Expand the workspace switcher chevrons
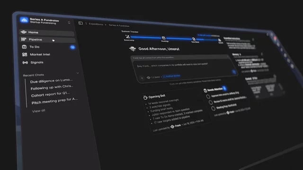Viewport: 303px width, 170px height. (69, 23)
